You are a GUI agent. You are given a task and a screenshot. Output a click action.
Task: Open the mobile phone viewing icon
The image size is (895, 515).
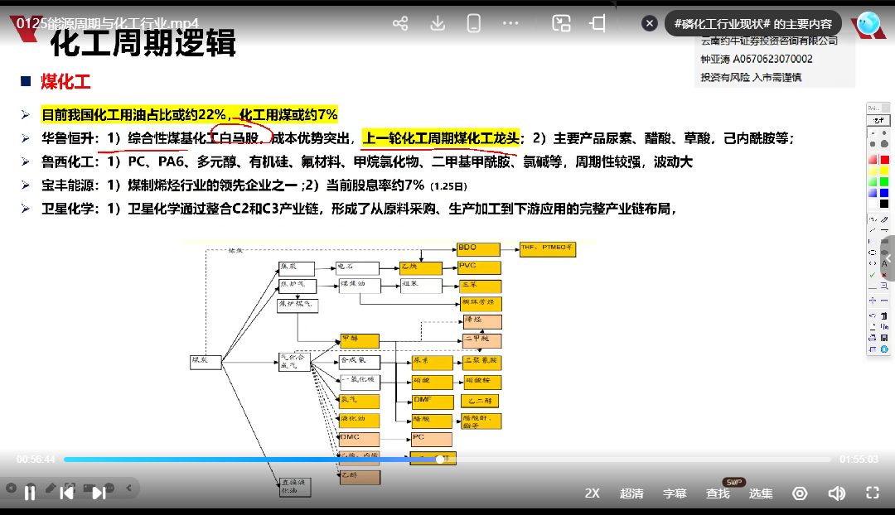click(474, 23)
